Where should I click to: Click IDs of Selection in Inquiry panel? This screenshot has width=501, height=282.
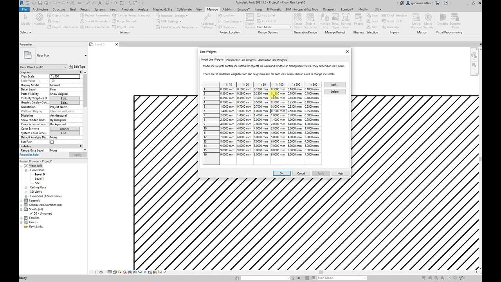pyautogui.click(x=394, y=16)
